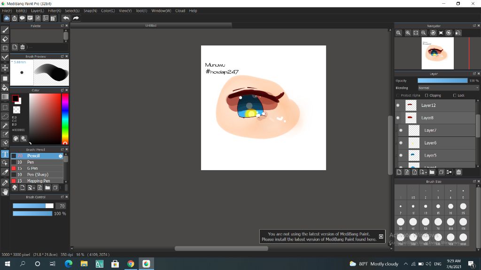Screen dimensions: 481x270
Task: Toggle Layer5 visibility
Action: point(401,156)
